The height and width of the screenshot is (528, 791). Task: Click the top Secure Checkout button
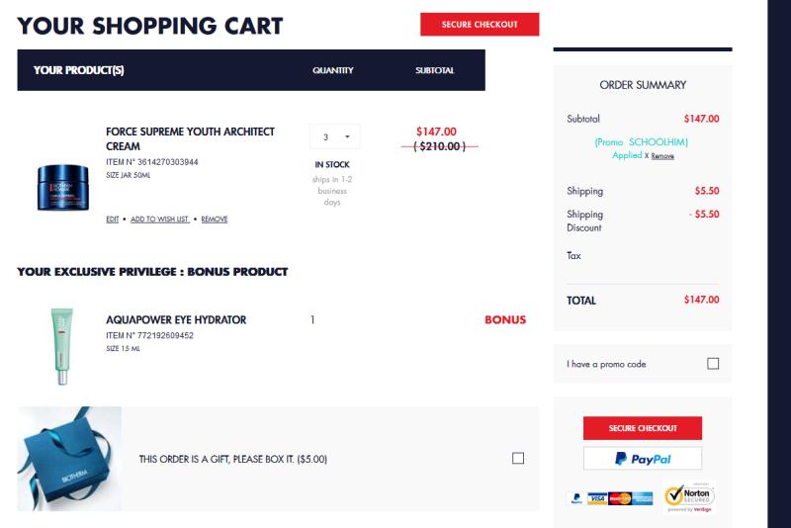(480, 24)
